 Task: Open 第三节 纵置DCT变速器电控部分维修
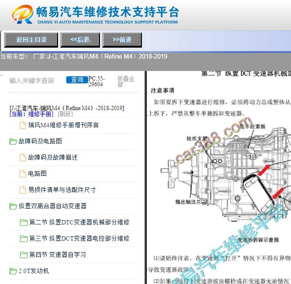coord(79,238)
